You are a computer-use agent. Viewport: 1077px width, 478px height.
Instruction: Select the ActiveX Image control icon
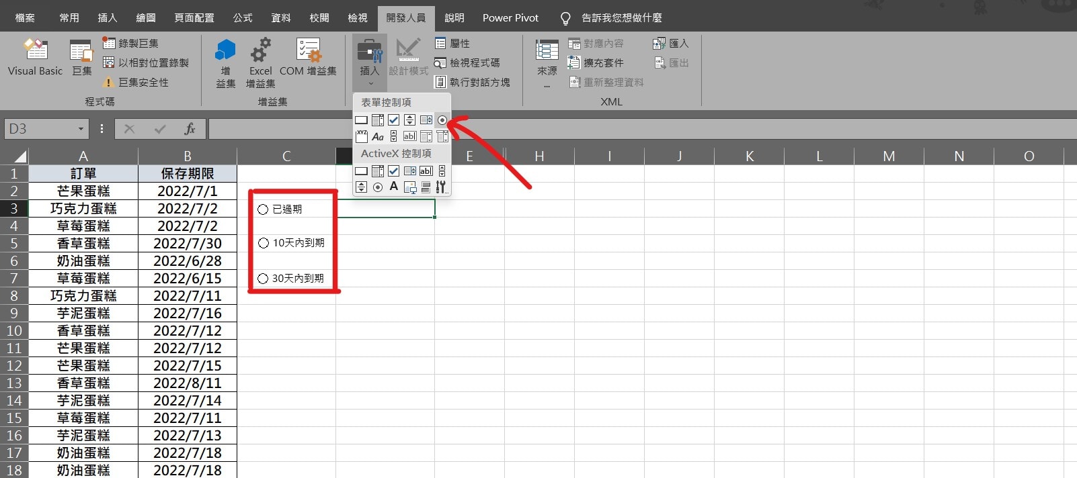[x=410, y=187]
